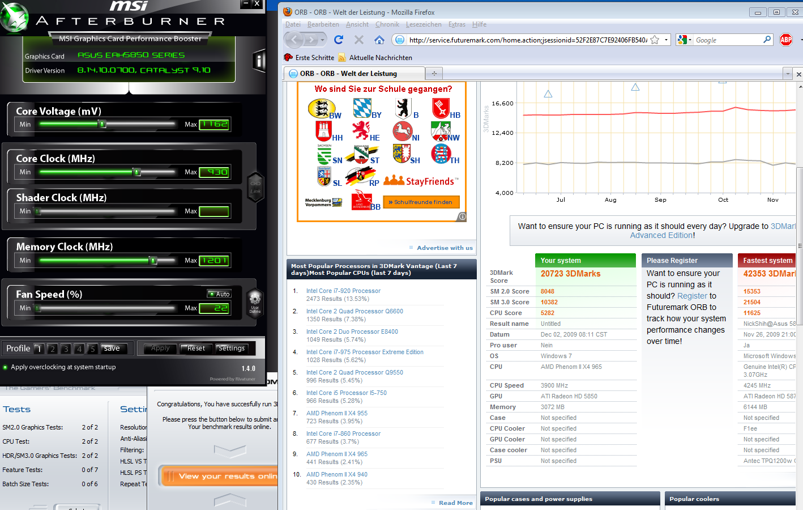Click the User Define fan icon
The width and height of the screenshot is (803, 510).
(x=255, y=302)
